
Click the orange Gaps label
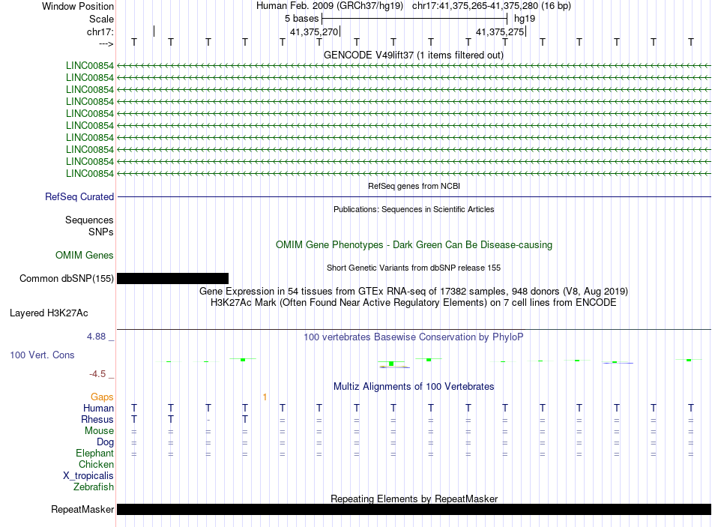coord(102,397)
